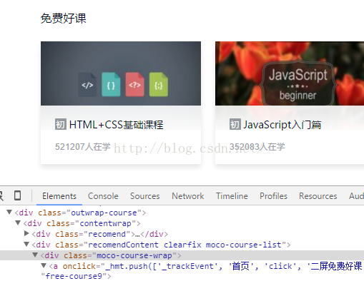
Task: Click the level badge beside HTML+CSS基础课程
Action: (x=61, y=124)
